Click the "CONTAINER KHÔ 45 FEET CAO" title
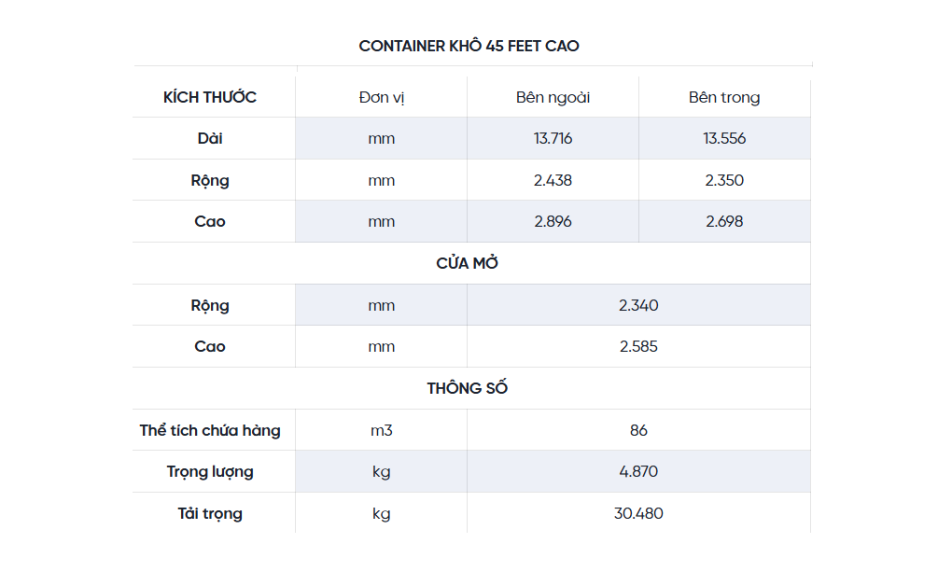Screen dimensions: 952x585 click(x=469, y=46)
